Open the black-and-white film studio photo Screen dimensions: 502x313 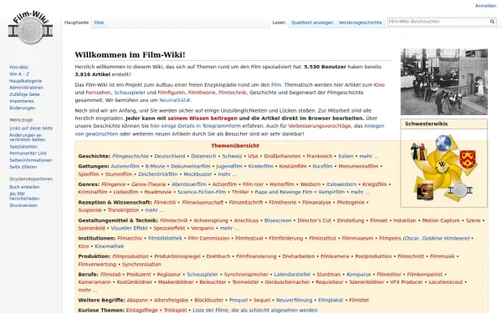443,82
